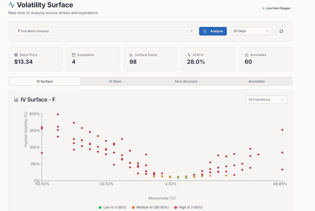Image resolution: width=315 pixels, height=211 pixels.
Task: Open the Ford Motor Company ticker selector
Action: [106, 31]
